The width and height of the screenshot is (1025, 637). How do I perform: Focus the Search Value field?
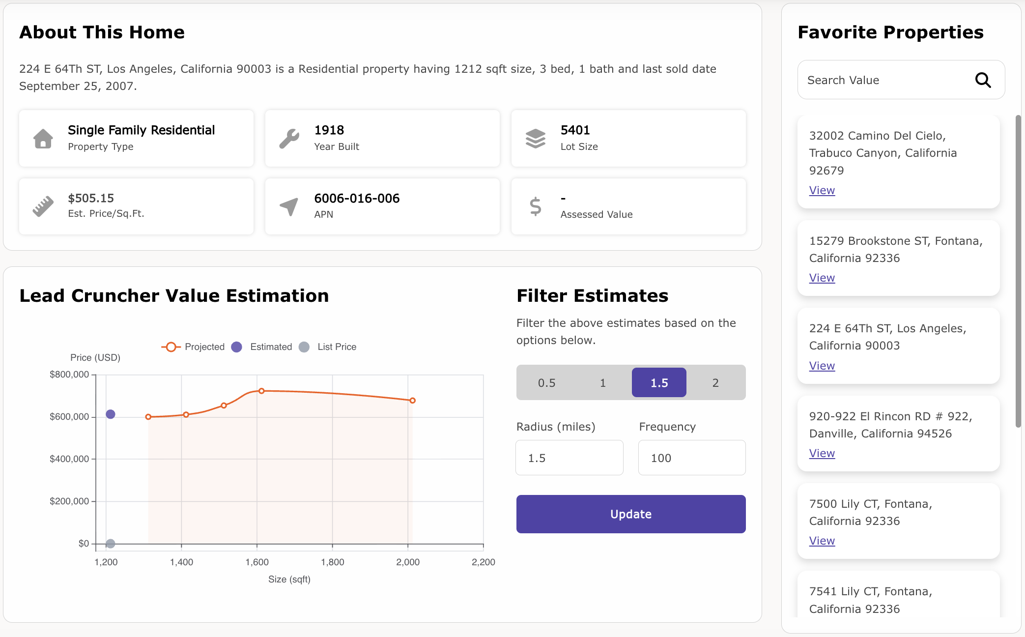click(884, 80)
